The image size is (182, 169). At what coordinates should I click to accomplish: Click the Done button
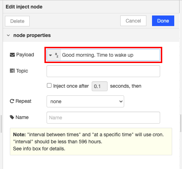[163, 21]
